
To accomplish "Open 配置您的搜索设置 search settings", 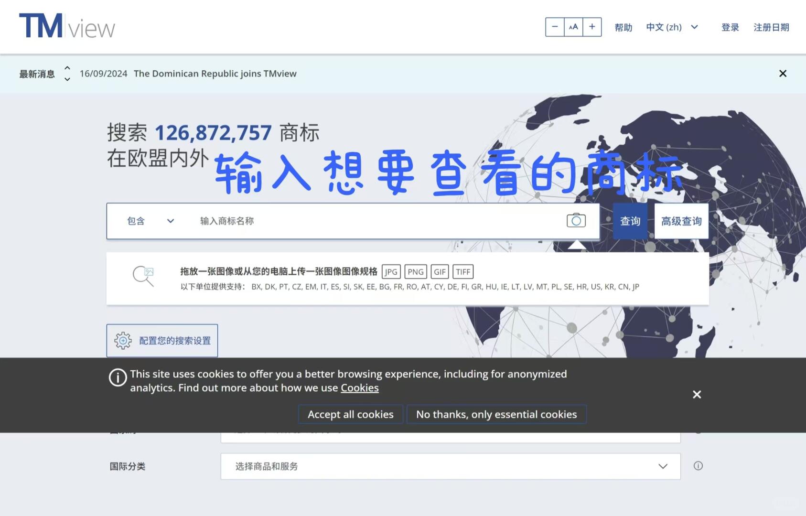I will click(162, 341).
